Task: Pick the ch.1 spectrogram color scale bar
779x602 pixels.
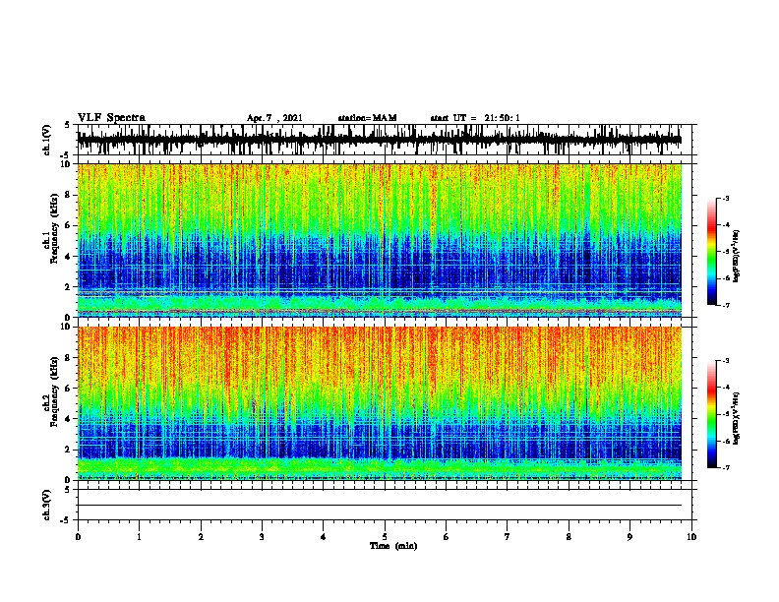Action: point(712,252)
